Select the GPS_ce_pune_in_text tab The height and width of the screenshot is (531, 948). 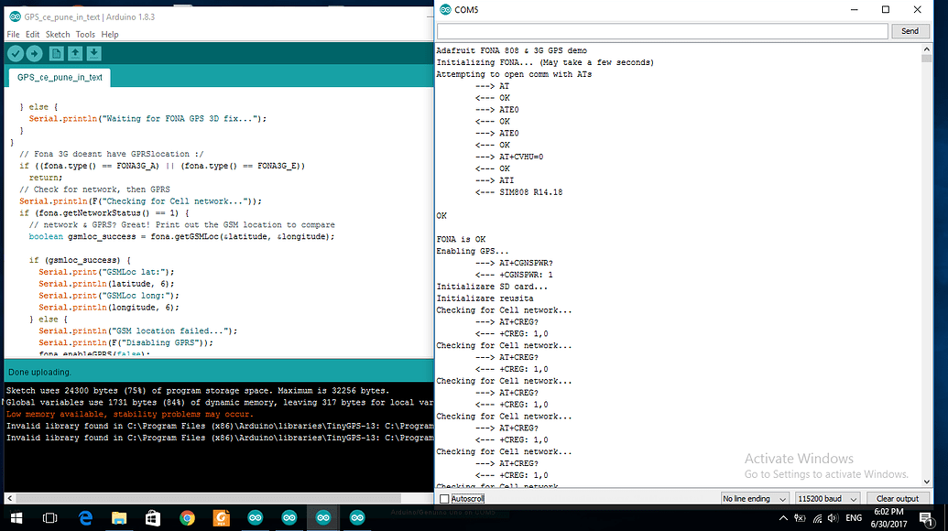[58, 78]
